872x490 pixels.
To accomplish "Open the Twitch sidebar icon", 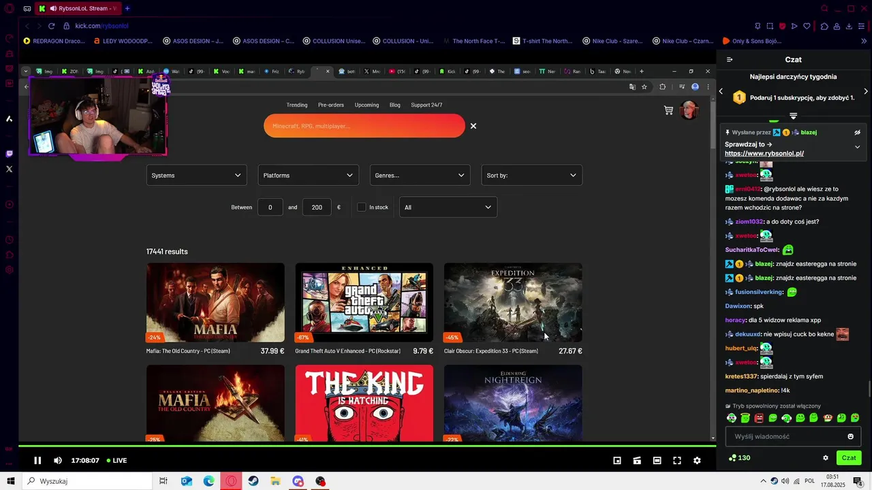I will pos(9,154).
